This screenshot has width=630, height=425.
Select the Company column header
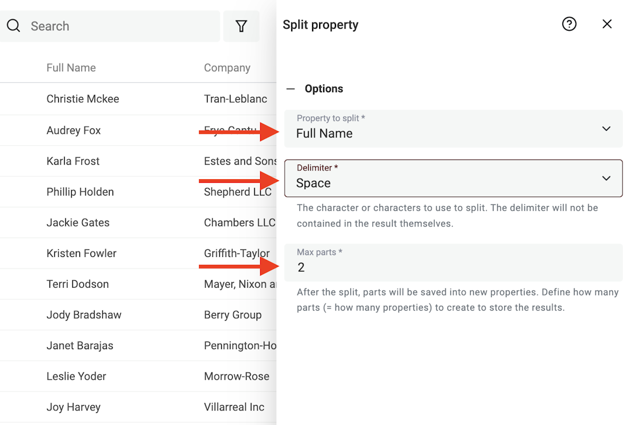tap(227, 68)
